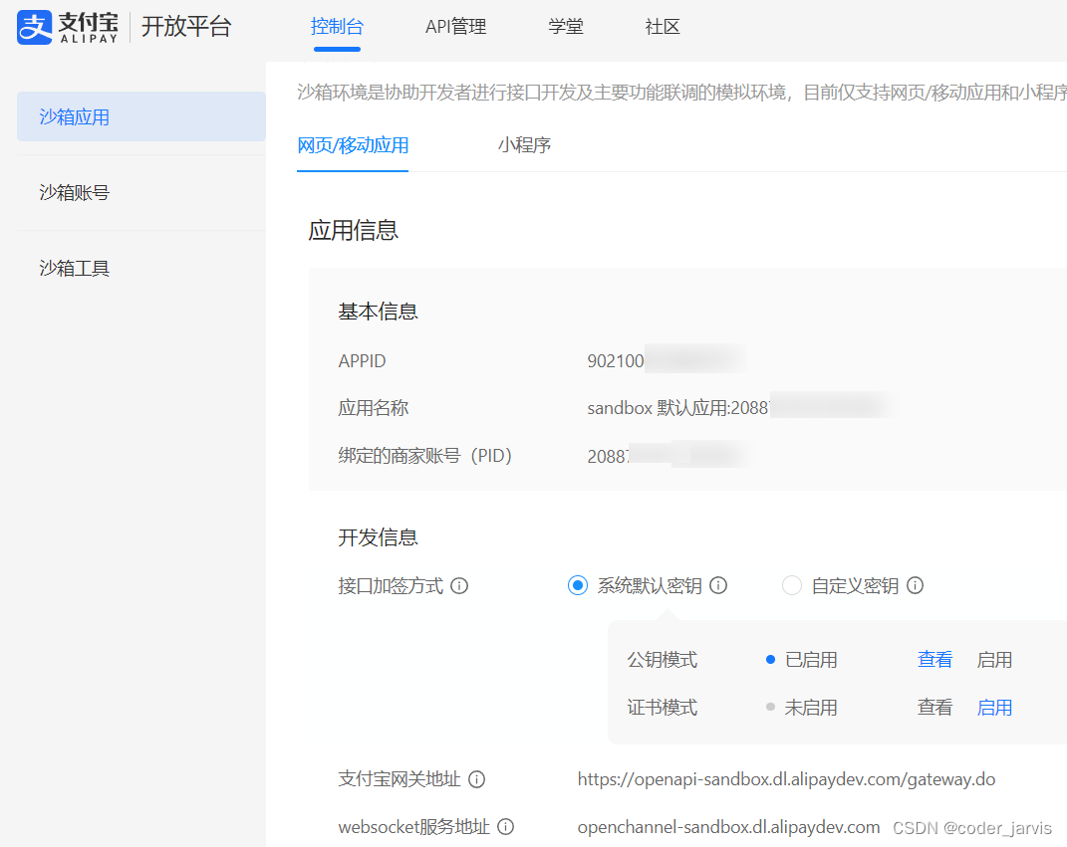Click info icon next to 支付宝网关地址

pos(477,779)
